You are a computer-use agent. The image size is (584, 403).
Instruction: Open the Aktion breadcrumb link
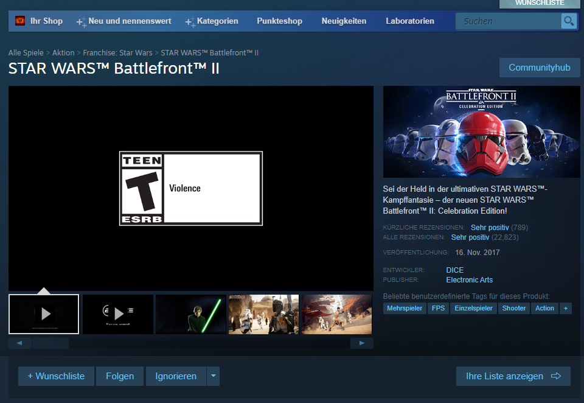coord(63,52)
